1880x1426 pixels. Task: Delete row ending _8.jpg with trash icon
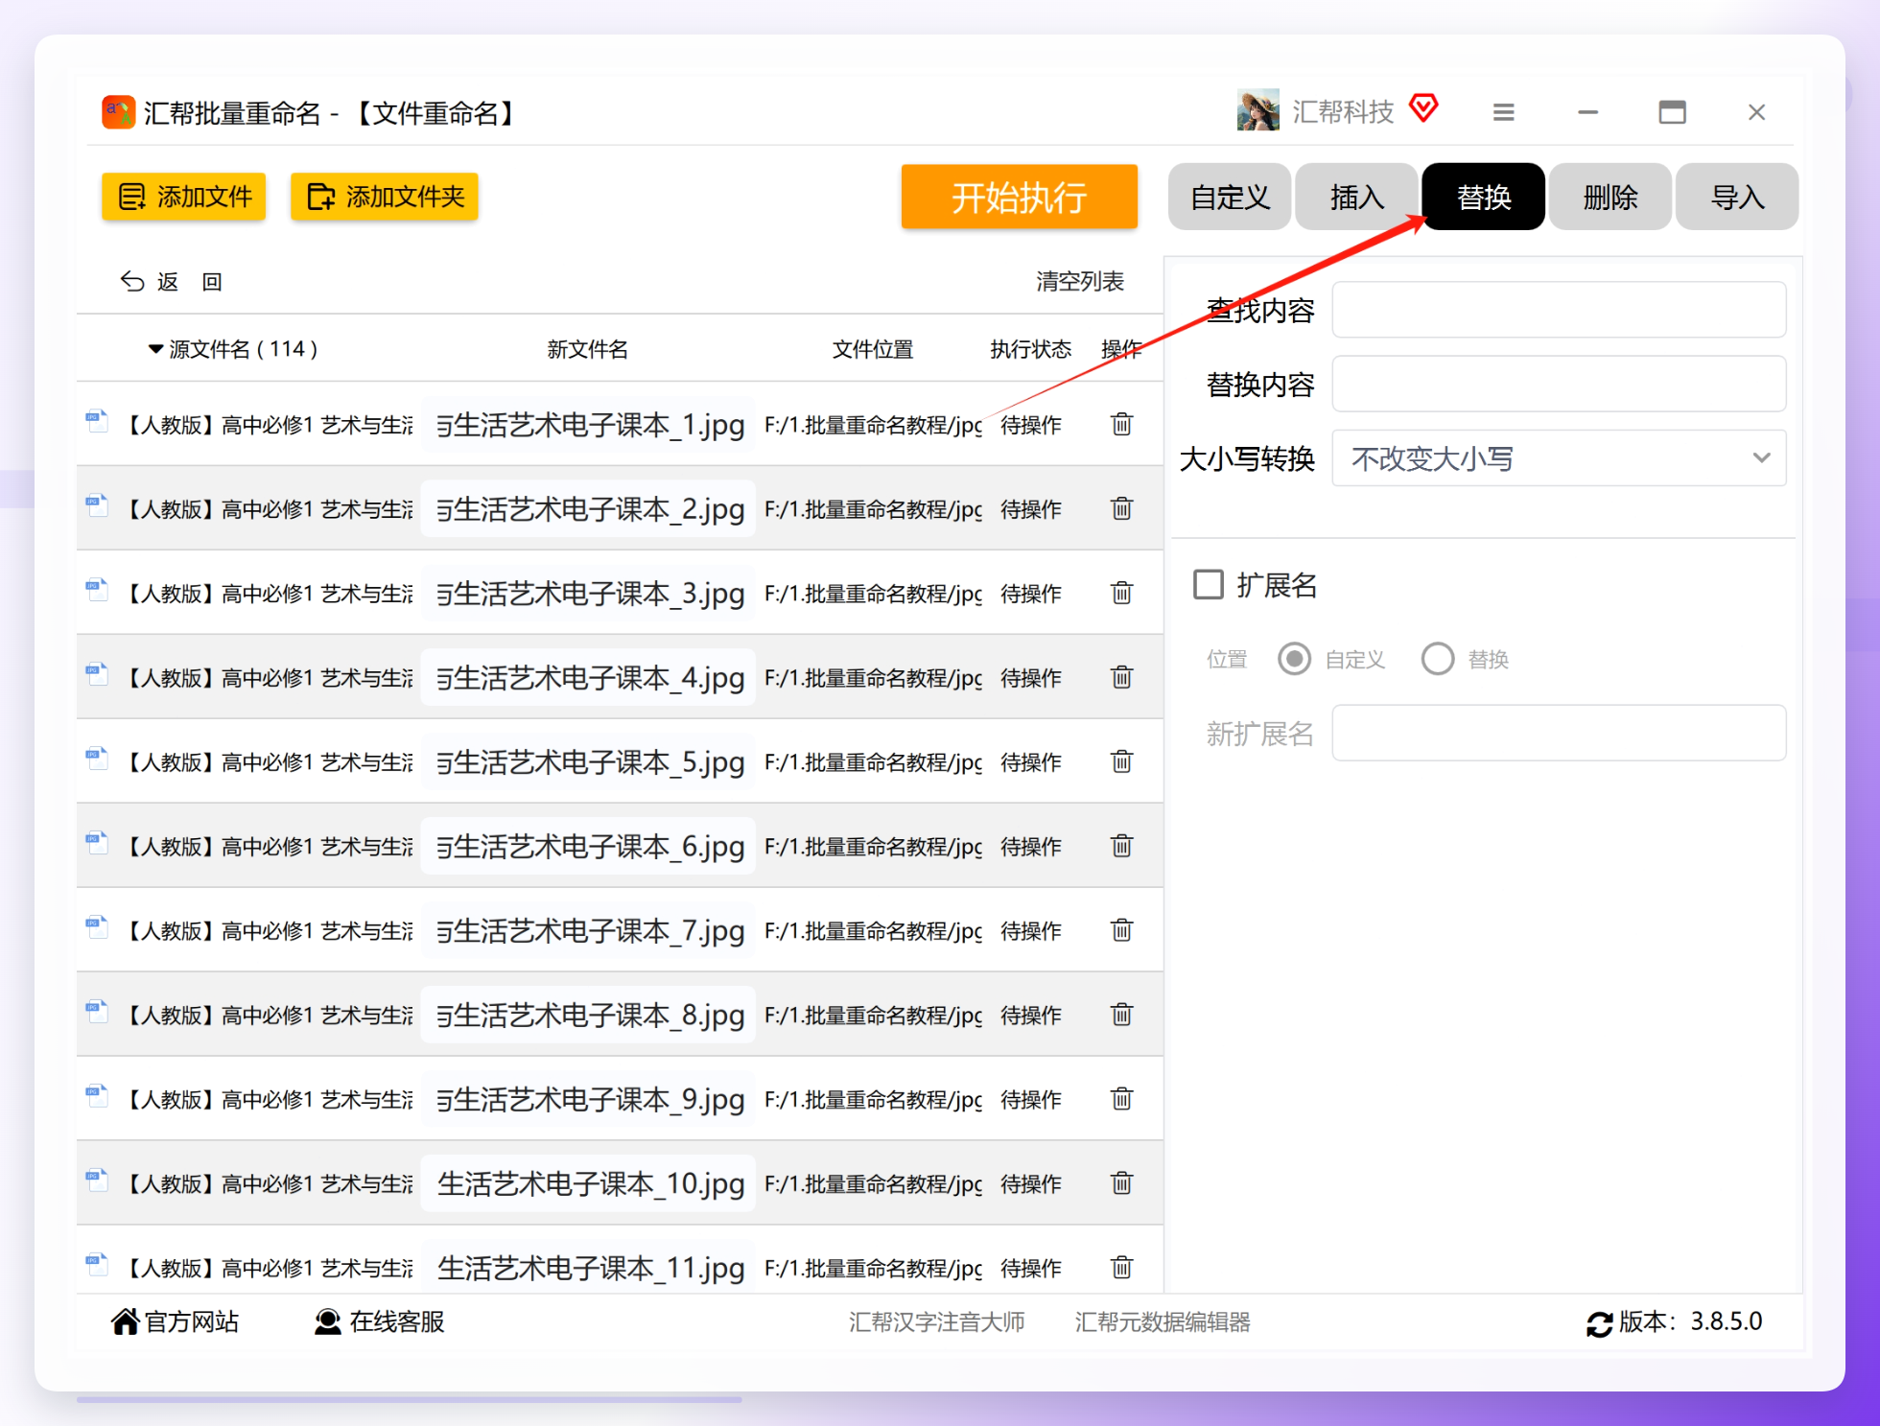point(1121,1015)
